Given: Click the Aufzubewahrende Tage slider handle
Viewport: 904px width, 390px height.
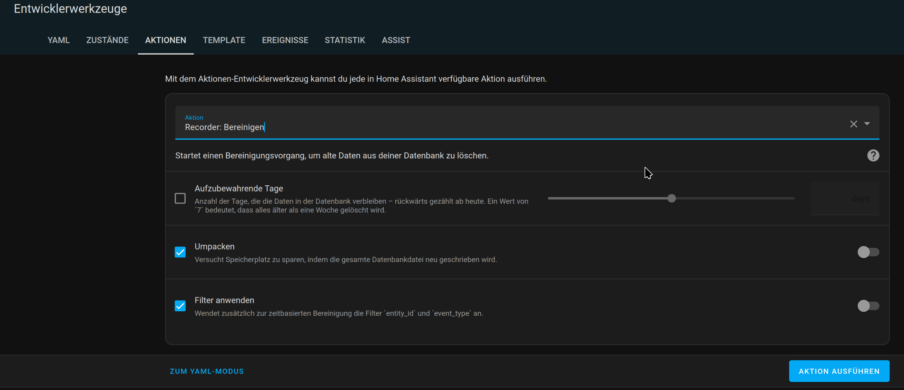Looking at the screenshot, I should pyautogui.click(x=671, y=198).
